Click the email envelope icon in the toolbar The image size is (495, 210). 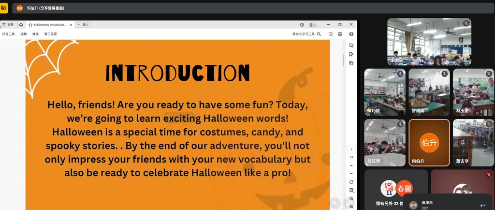point(351,34)
